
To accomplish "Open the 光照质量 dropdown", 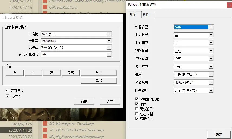I will [193, 59].
